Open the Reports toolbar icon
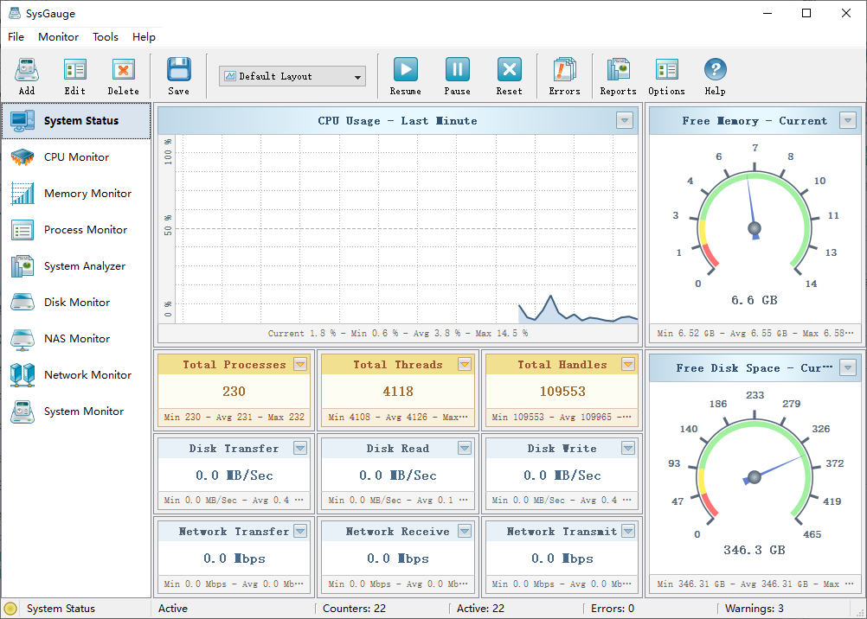This screenshot has width=867, height=619. [x=618, y=70]
